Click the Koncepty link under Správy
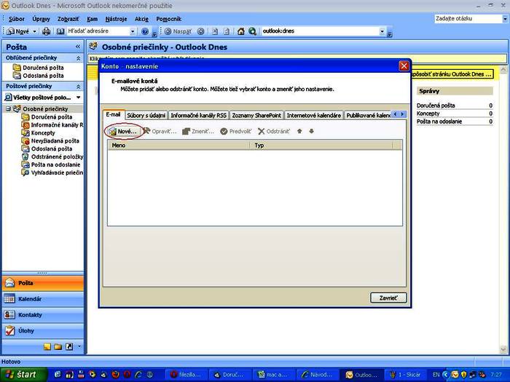This screenshot has width=510, height=382. [428, 114]
